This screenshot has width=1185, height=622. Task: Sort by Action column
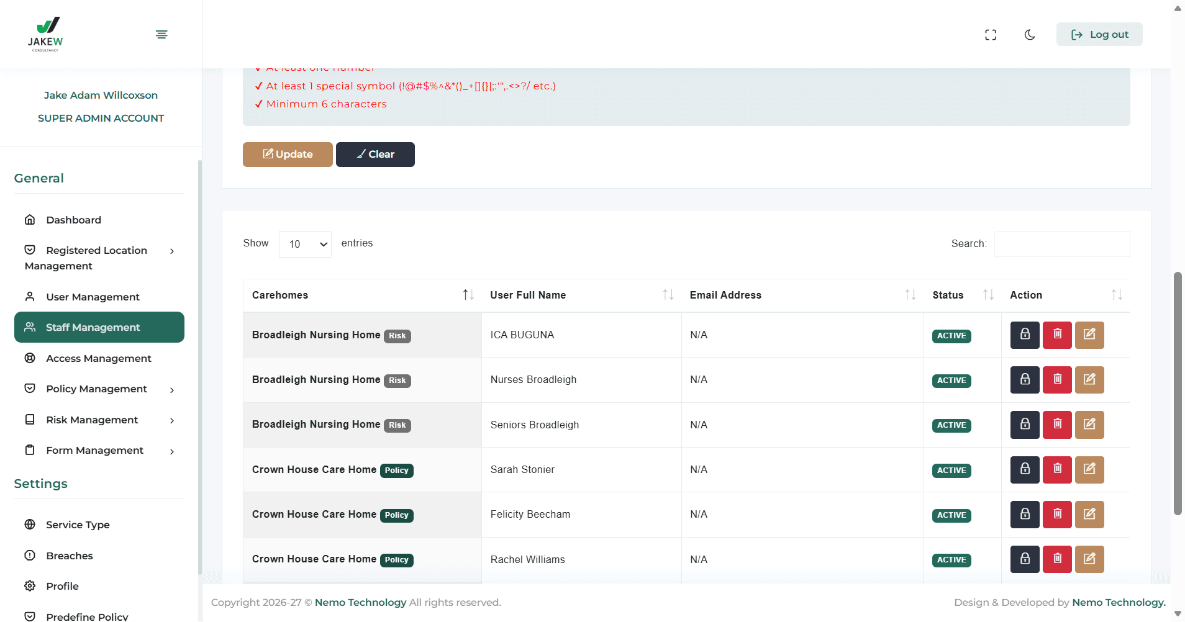pos(1066,295)
